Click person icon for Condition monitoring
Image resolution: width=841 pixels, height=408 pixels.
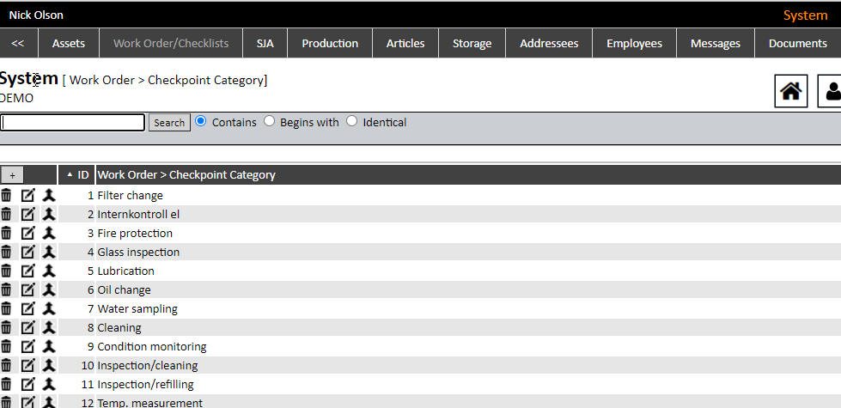49,347
